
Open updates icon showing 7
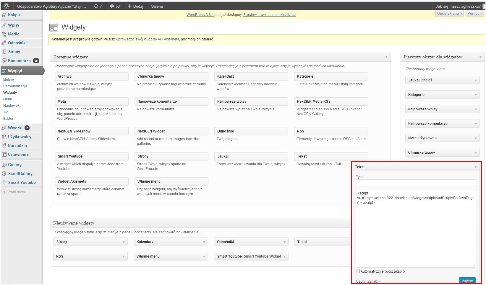(x=98, y=6)
